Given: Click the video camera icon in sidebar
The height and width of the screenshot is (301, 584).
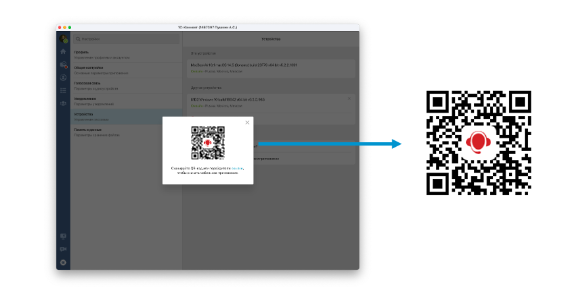Looking at the screenshot, I should pyautogui.click(x=63, y=249).
